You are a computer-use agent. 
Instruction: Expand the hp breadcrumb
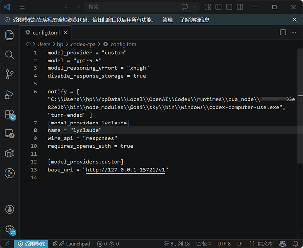click(60, 44)
